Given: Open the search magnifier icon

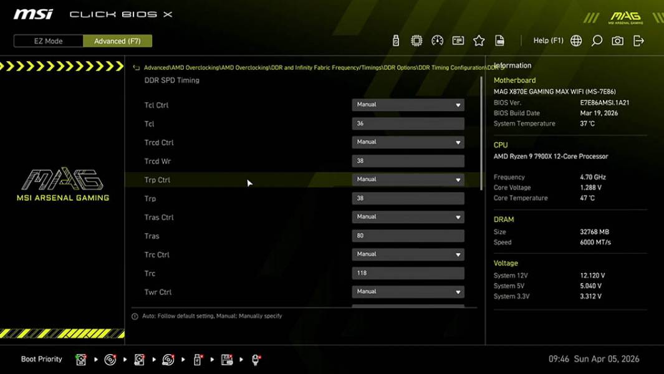Looking at the screenshot, I should 596,40.
